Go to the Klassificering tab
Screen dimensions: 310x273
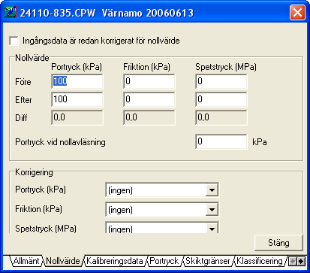click(x=260, y=261)
